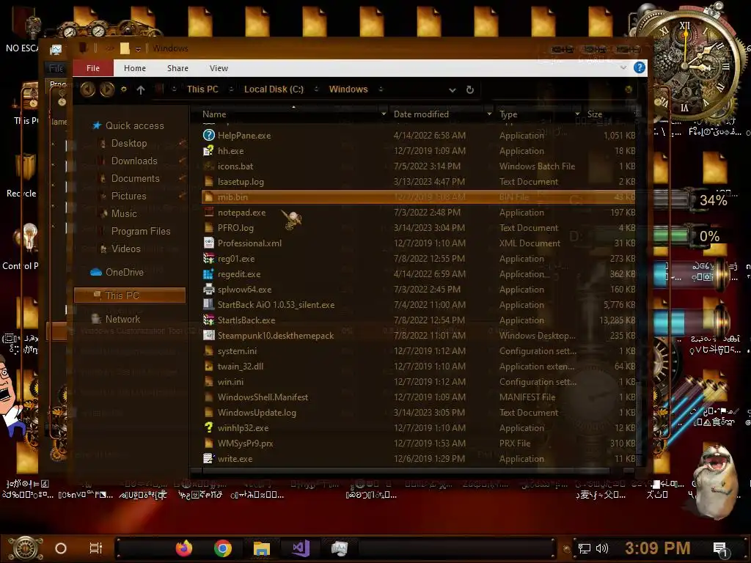Select This PC in navigation pane
Image resolution: width=751 pixels, height=563 pixels.
point(129,295)
